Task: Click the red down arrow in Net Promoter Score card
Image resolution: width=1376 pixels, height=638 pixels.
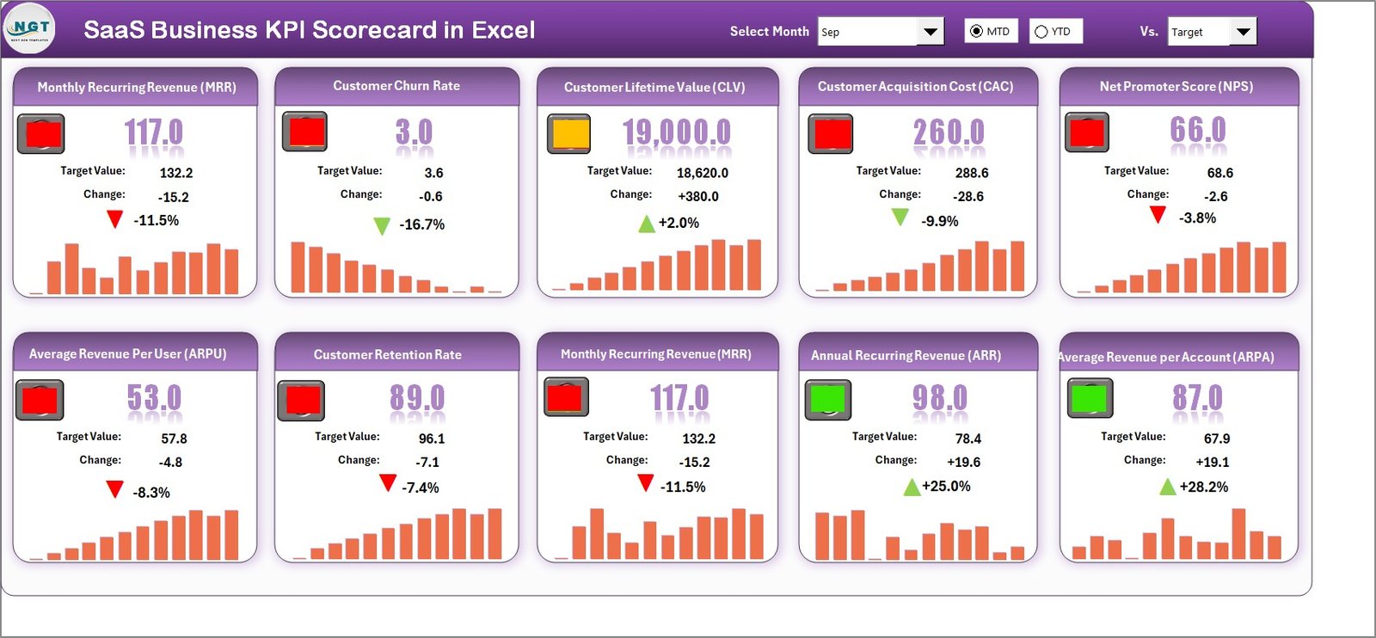Action: 1158,215
